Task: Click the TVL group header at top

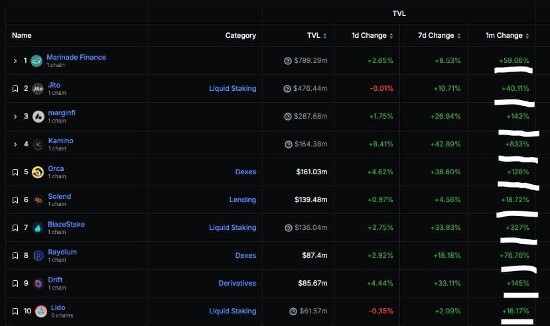Action: (x=399, y=13)
